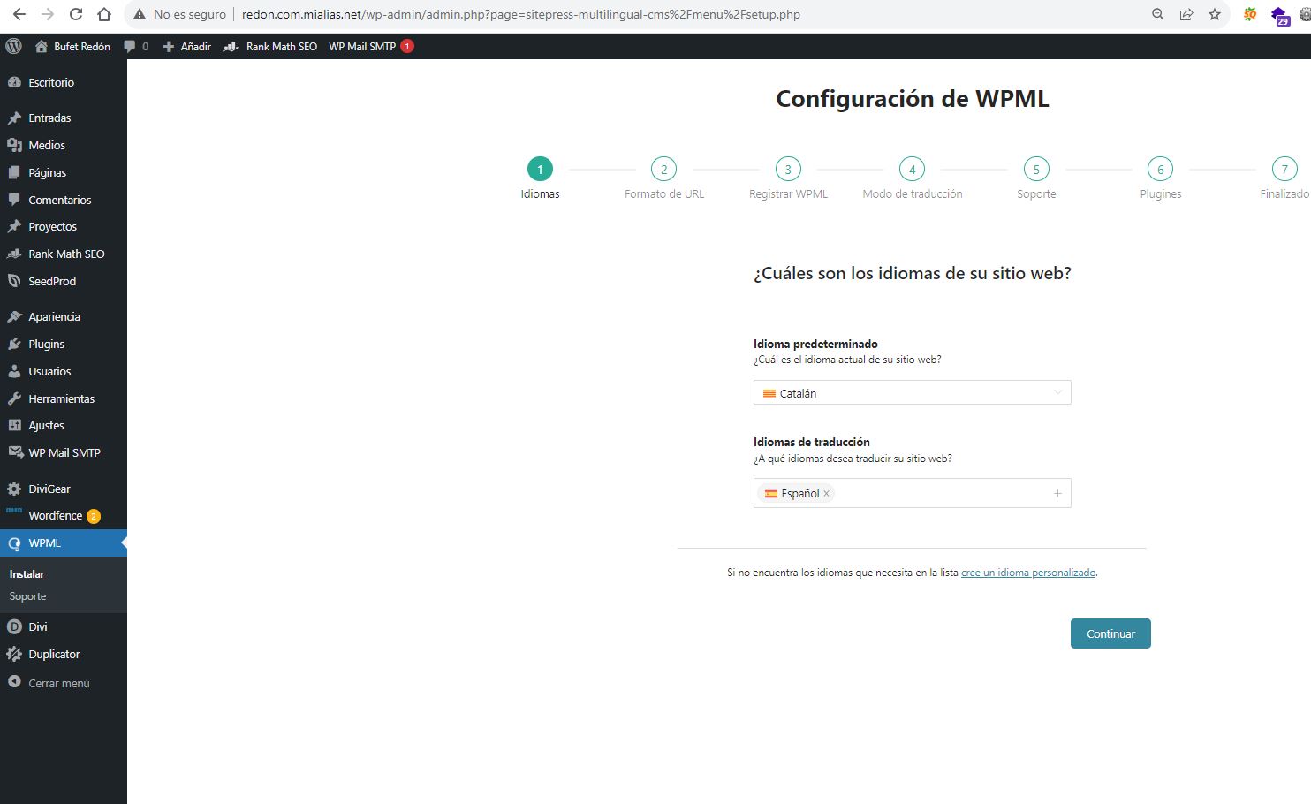1311x804 pixels.
Task: Click the Medios media icon
Action: click(x=14, y=145)
